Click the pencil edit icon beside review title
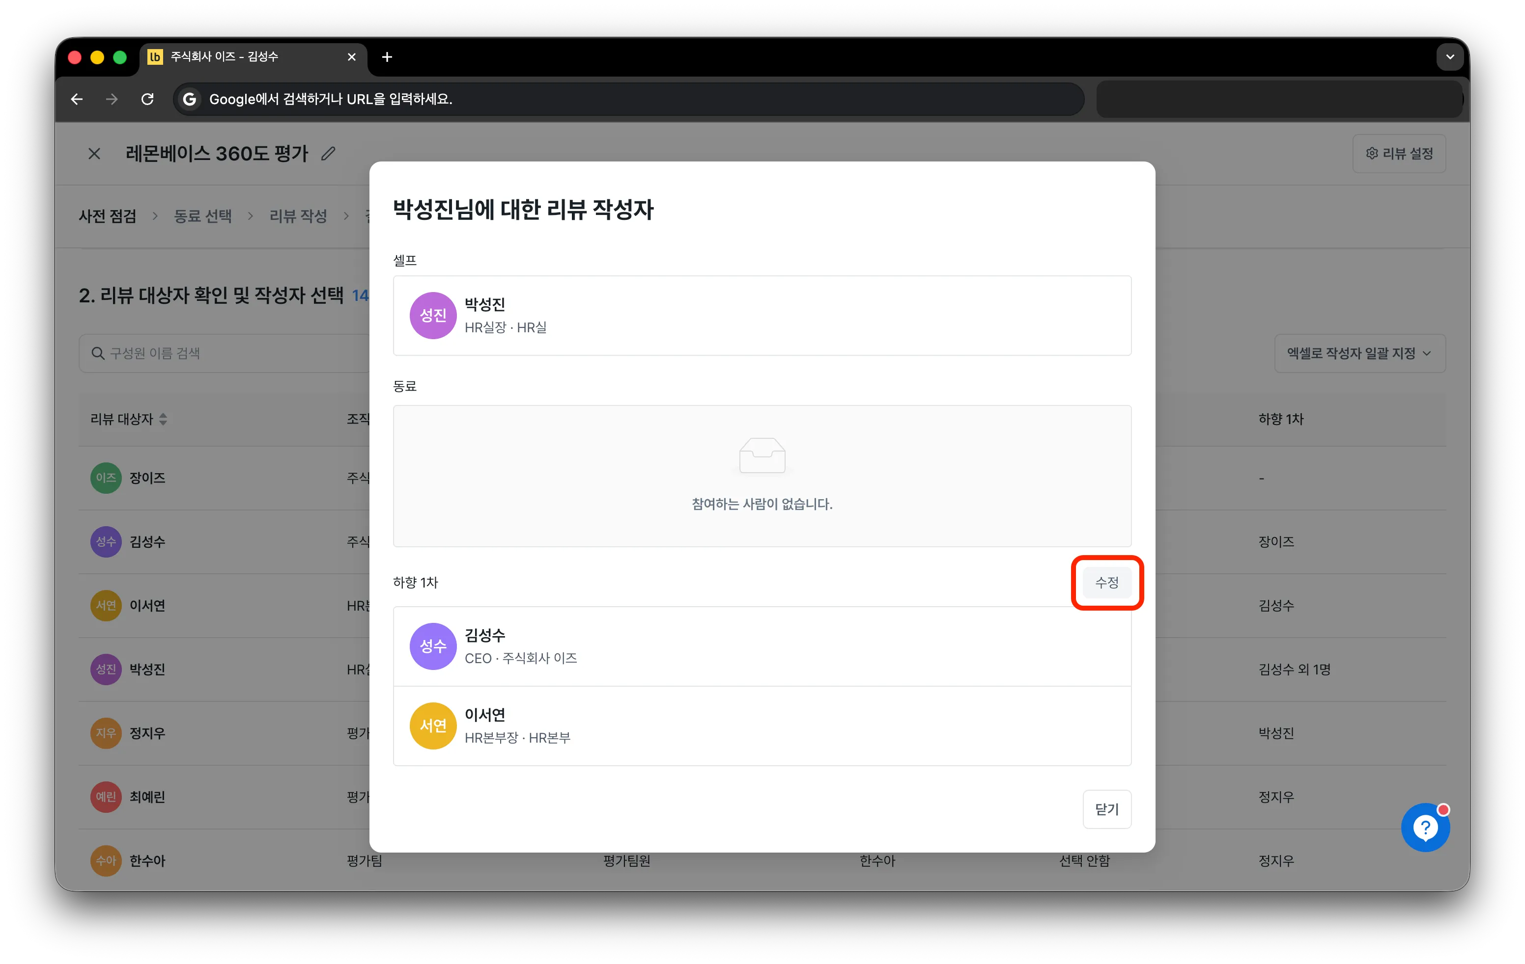 tap(328, 153)
